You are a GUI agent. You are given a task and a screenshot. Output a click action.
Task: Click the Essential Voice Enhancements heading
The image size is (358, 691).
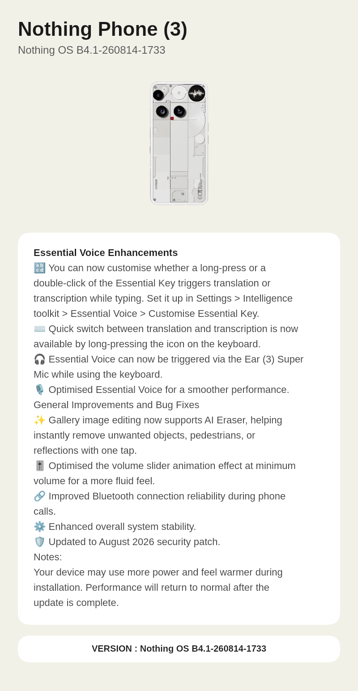pos(106,253)
